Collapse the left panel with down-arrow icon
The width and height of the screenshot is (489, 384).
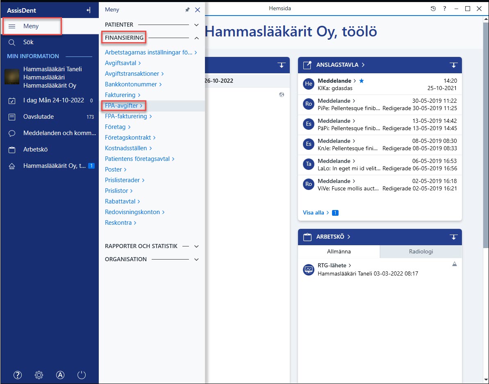(281, 65)
